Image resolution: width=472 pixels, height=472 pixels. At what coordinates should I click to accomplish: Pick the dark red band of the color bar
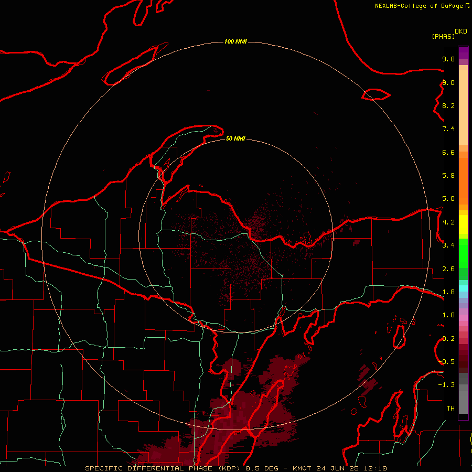(463, 355)
